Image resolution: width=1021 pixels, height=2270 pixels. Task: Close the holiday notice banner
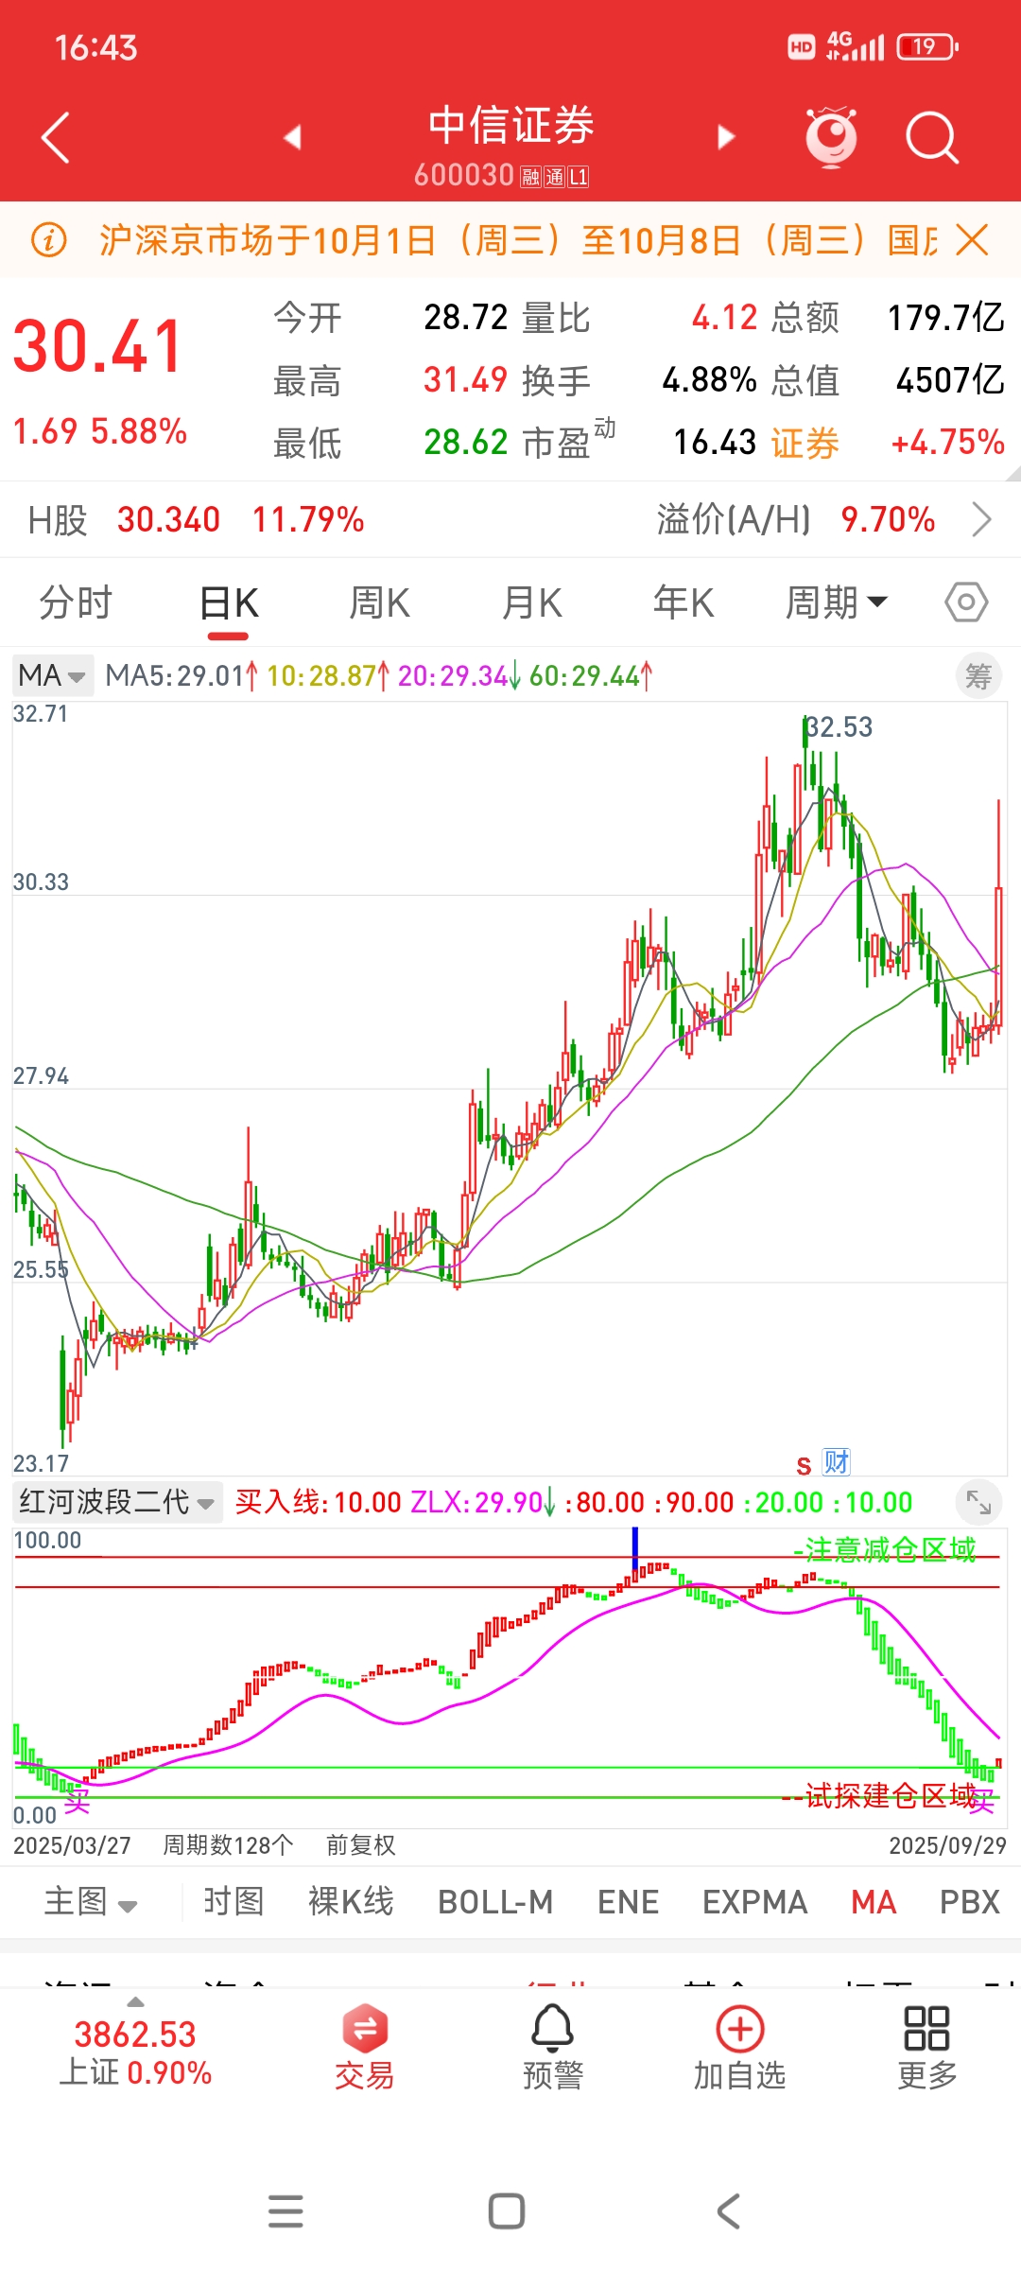pyautogui.click(x=971, y=240)
